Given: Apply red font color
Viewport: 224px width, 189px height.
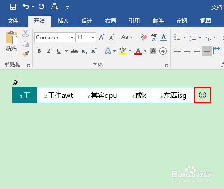Looking at the screenshot, I should (x=138, y=51).
